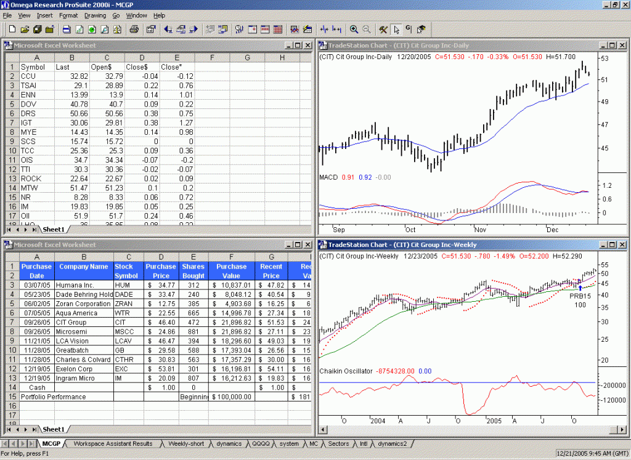Click the PRB15 annotation on weekly chart
This screenshot has height=460, width=631.
(580, 296)
